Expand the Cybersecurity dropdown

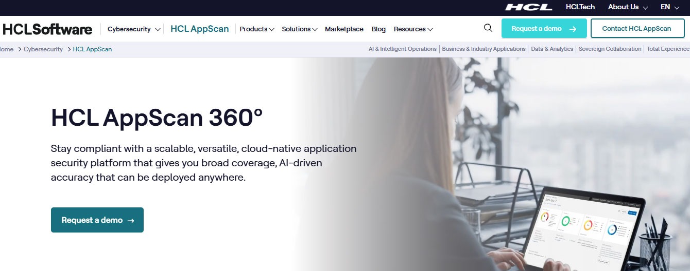click(x=134, y=29)
